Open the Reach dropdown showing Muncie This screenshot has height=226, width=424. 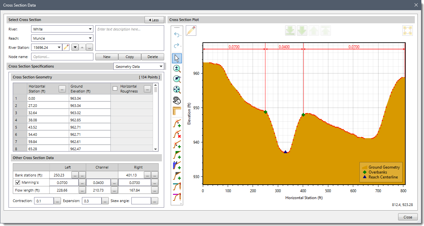(x=62, y=38)
